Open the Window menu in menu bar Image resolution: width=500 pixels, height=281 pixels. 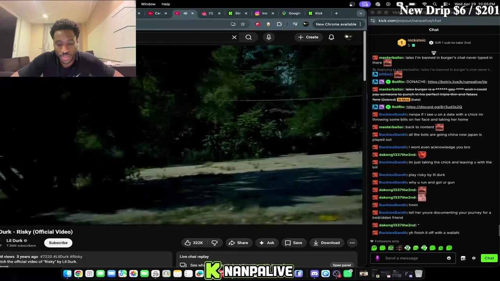coord(148,4)
